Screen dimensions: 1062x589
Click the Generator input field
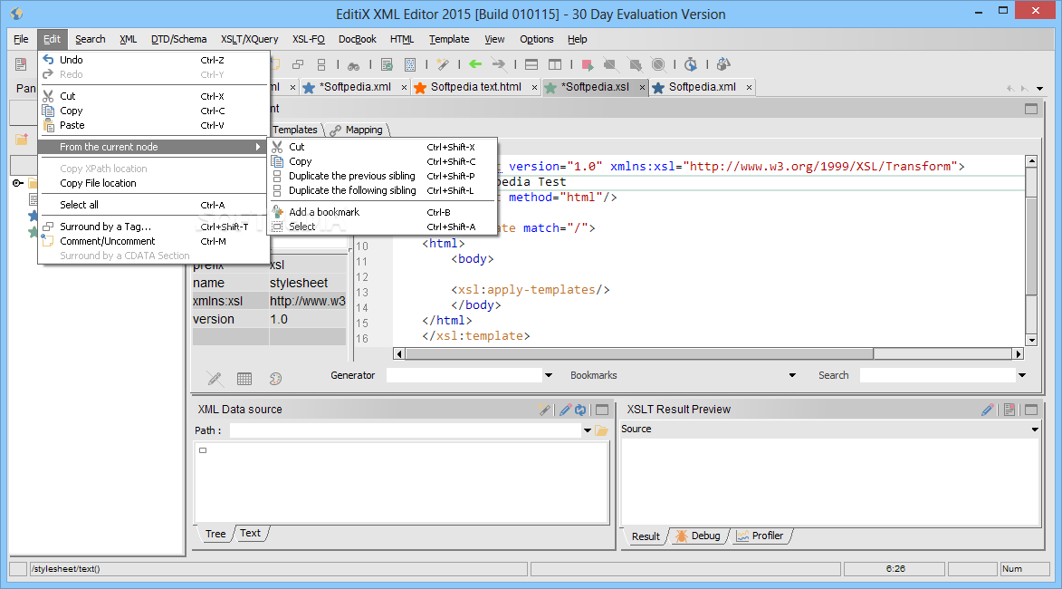point(464,375)
